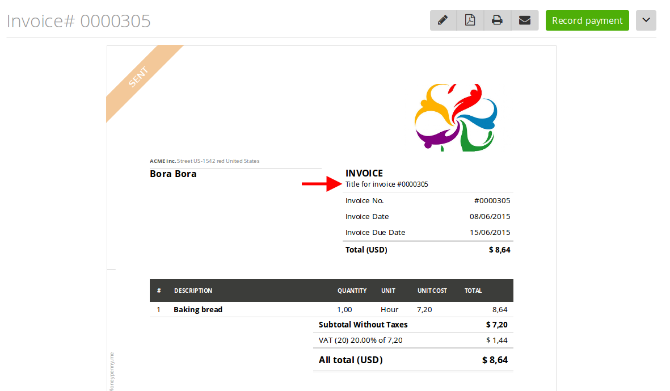Screen dimensions: 670x391
Task: Click the Record payment button
Action: click(587, 20)
